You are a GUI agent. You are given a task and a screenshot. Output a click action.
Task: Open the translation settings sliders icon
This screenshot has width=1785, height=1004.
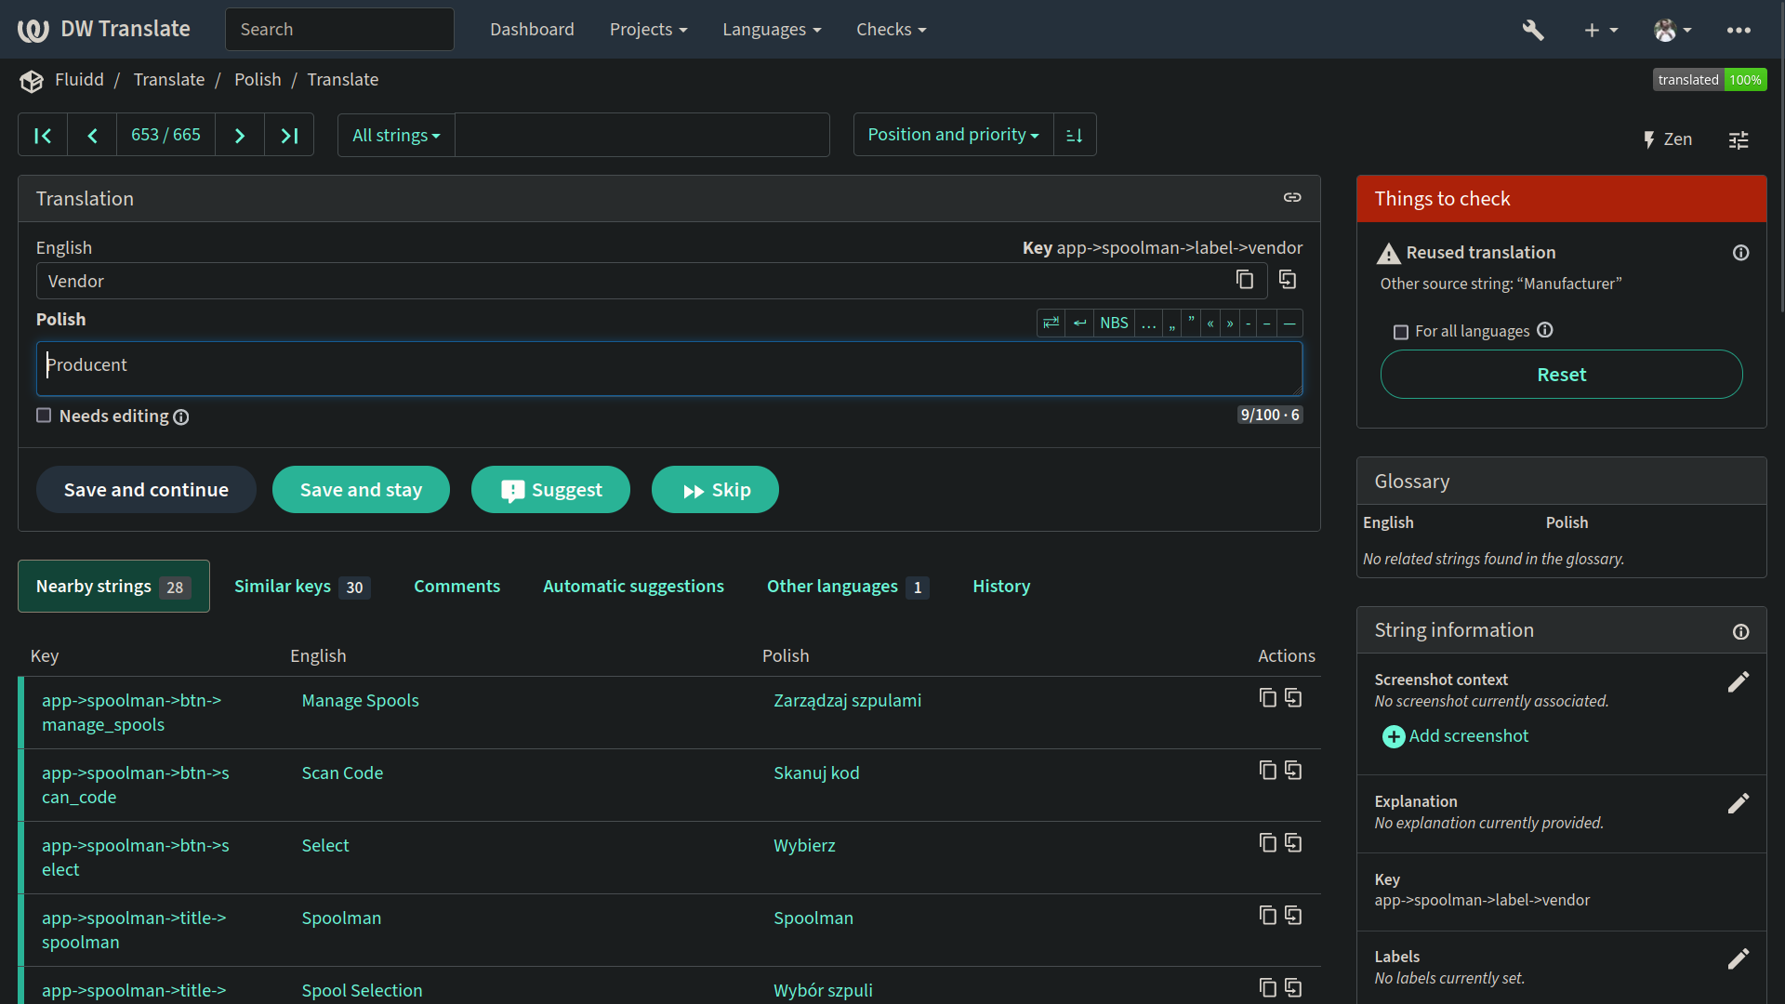click(x=1738, y=140)
